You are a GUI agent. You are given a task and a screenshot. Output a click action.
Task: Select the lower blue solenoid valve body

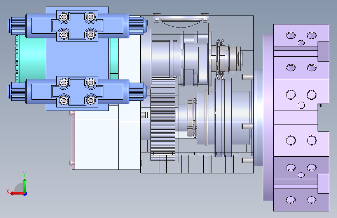pos(77,92)
